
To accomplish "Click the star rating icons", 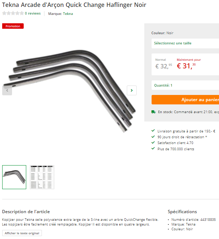I will tap(13, 13).
